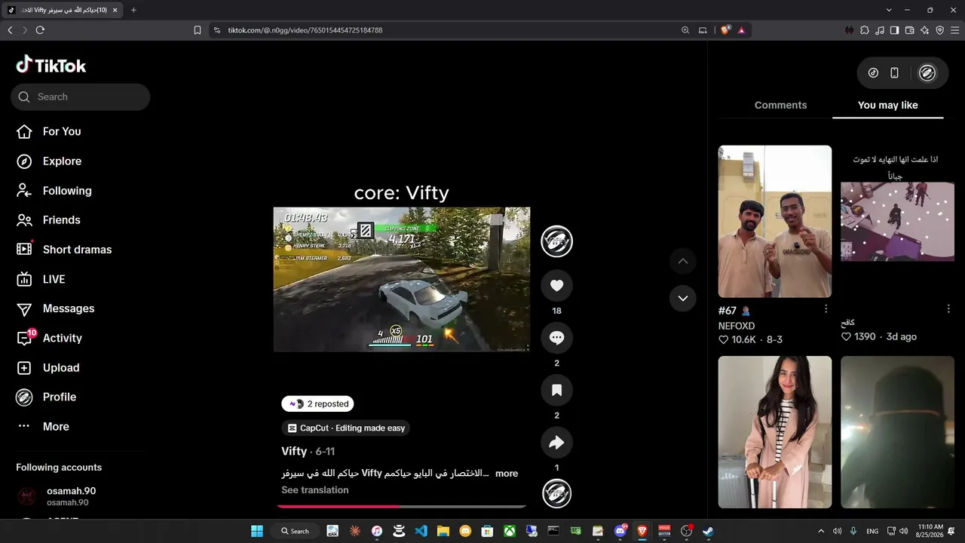Click the browser address bar URL
The width and height of the screenshot is (965, 543).
[305, 30]
